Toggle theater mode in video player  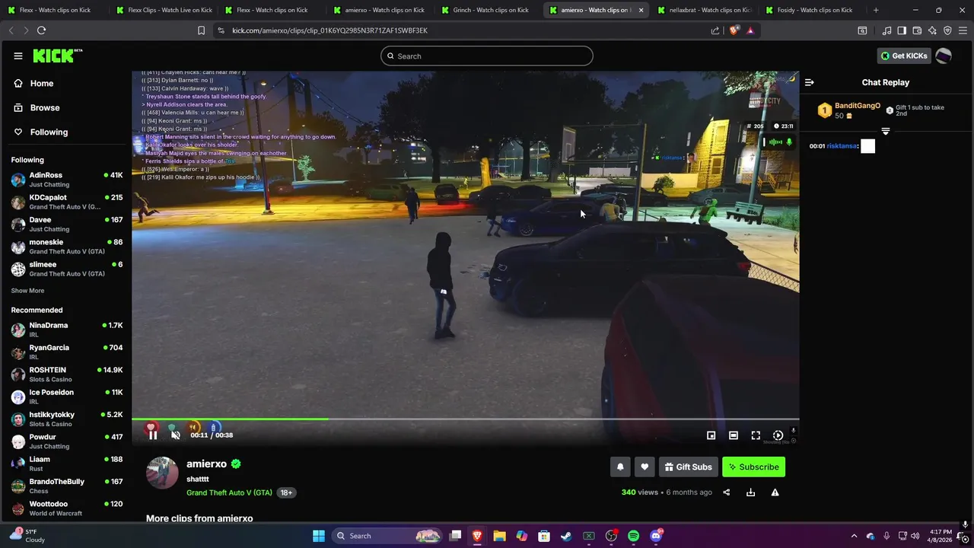733,435
